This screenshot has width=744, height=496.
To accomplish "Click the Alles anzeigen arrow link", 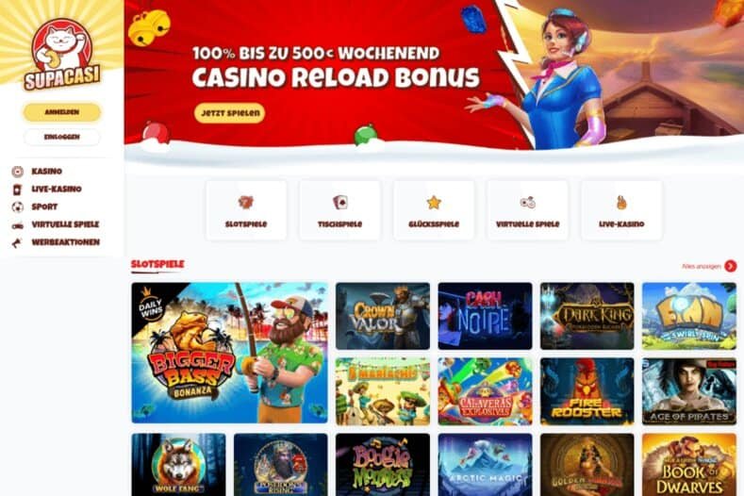I will pyautogui.click(x=709, y=266).
